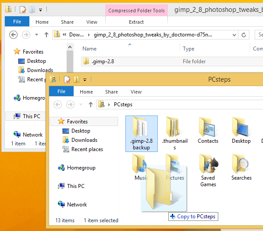The width and height of the screenshot is (263, 231).
Task: Open the File tab in the gimp window
Action: click(x=17, y=22)
